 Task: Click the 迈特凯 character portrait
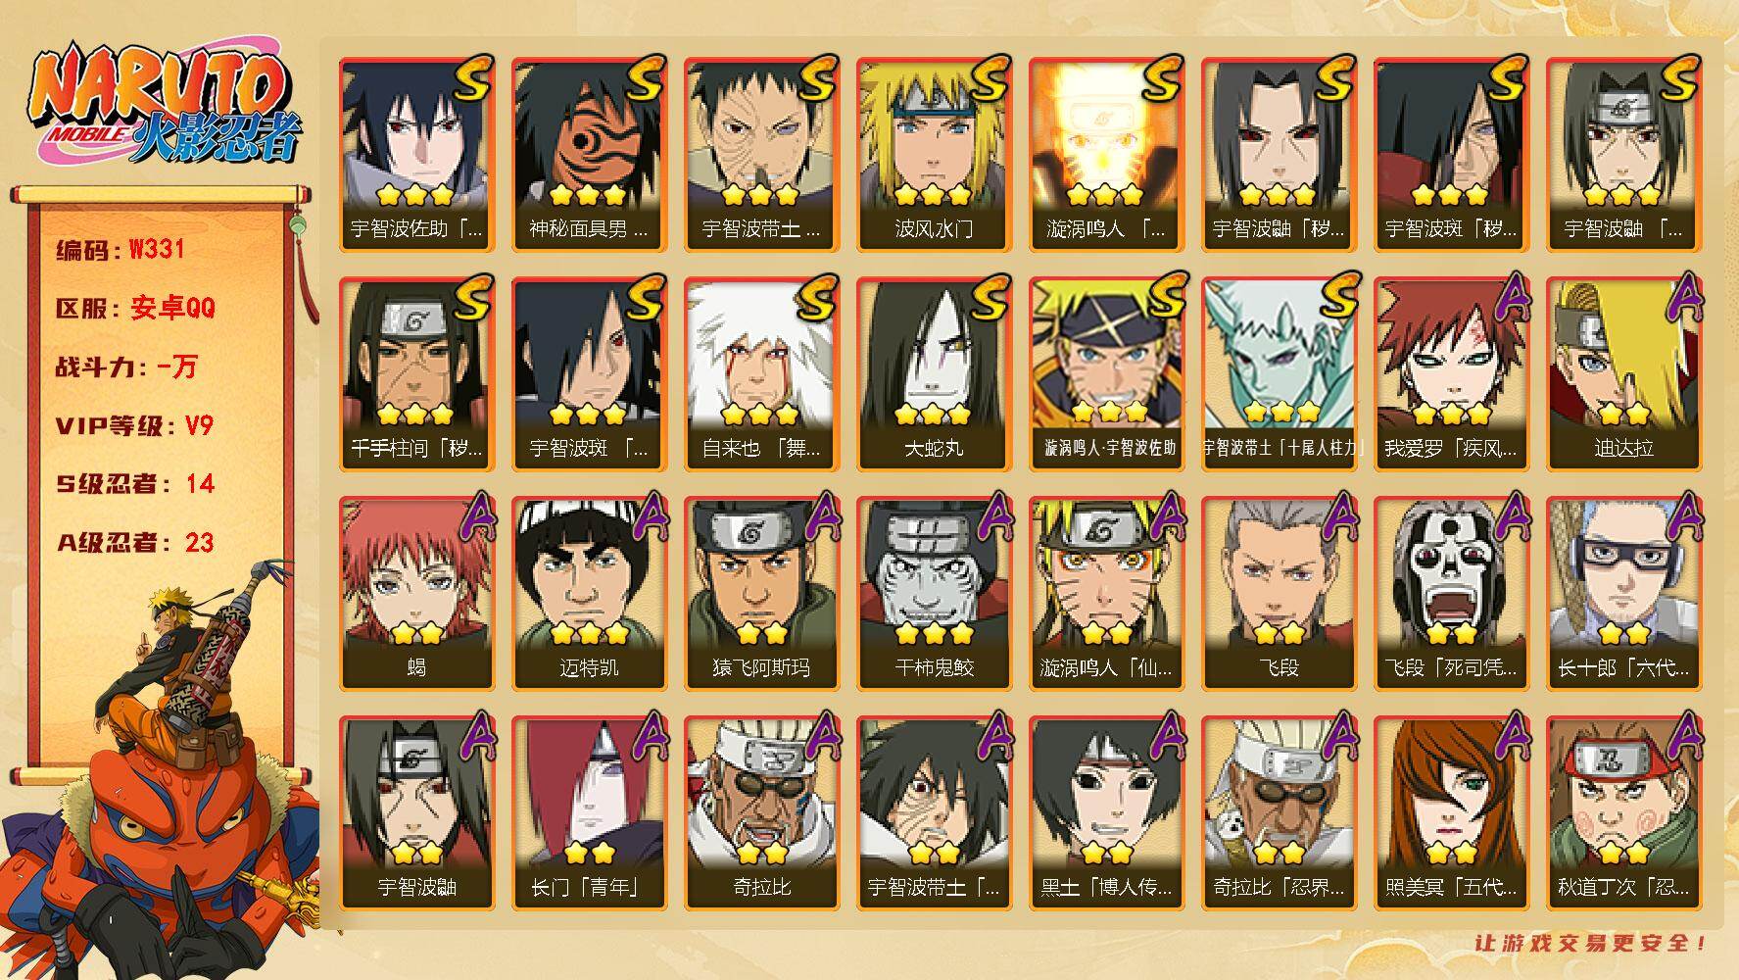589,594
